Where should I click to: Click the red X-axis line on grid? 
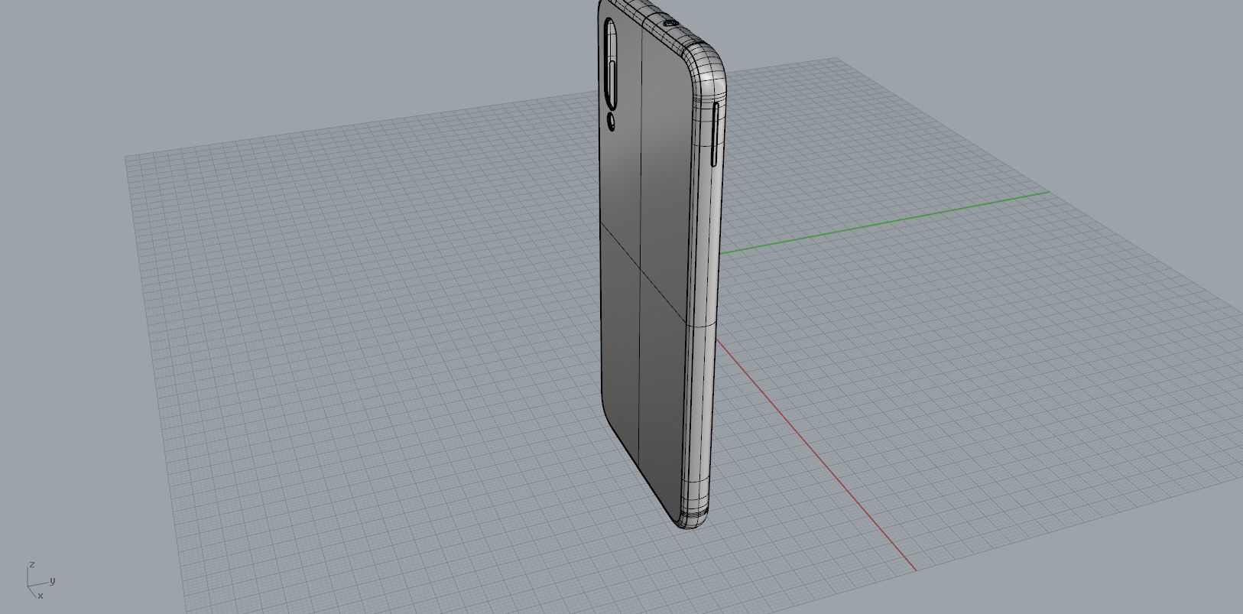tap(816, 453)
